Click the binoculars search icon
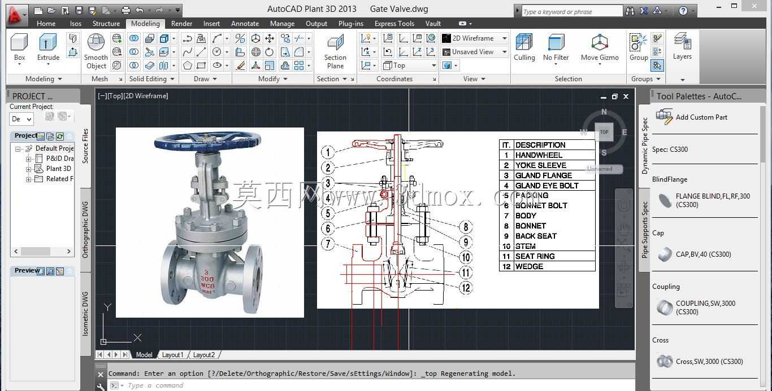 point(630,11)
